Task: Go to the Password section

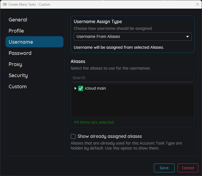Action: 20,53
